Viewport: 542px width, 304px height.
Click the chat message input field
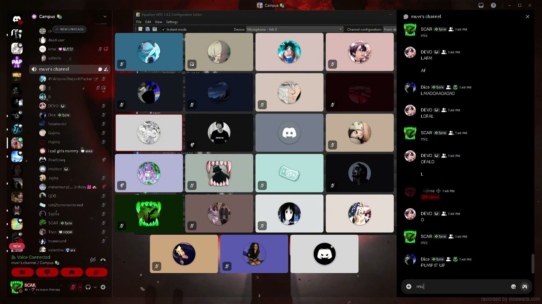point(462,286)
